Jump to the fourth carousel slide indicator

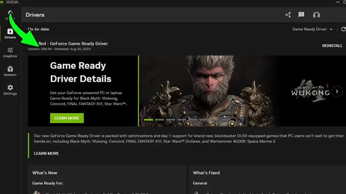point(181,120)
